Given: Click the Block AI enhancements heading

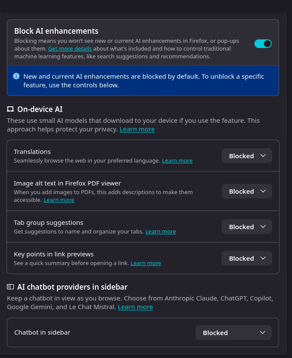Looking at the screenshot, I should point(56,31).
